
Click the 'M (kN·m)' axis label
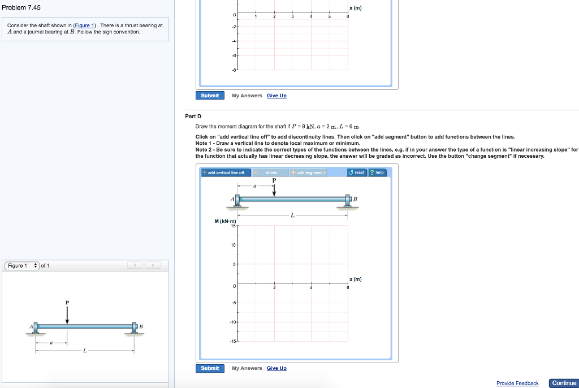[x=225, y=221]
